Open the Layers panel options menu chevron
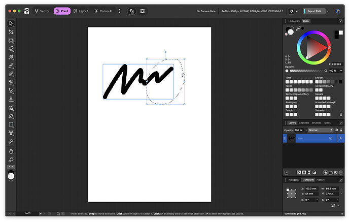 (341, 123)
